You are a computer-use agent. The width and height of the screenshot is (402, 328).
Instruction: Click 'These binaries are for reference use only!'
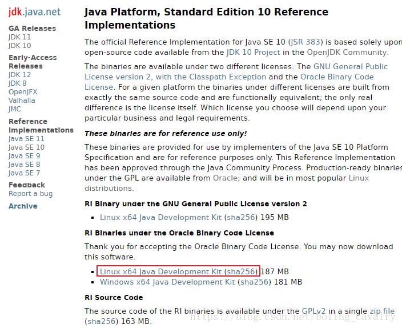[x=166, y=134]
